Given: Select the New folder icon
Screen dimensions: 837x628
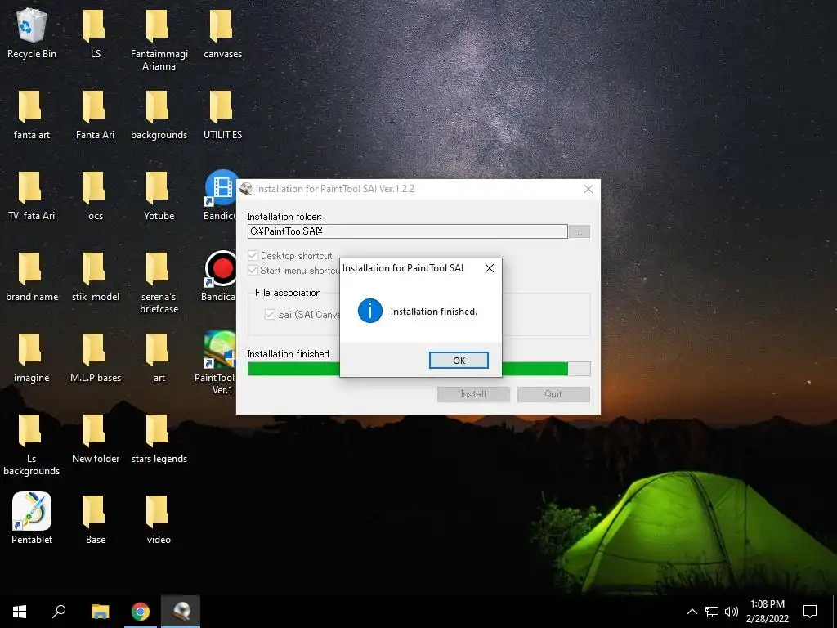Looking at the screenshot, I should click(x=95, y=439).
